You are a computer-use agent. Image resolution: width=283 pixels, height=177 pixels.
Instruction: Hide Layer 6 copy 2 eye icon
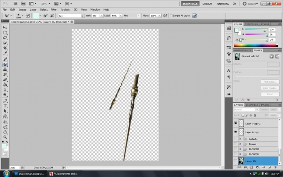pyautogui.click(x=235, y=123)
